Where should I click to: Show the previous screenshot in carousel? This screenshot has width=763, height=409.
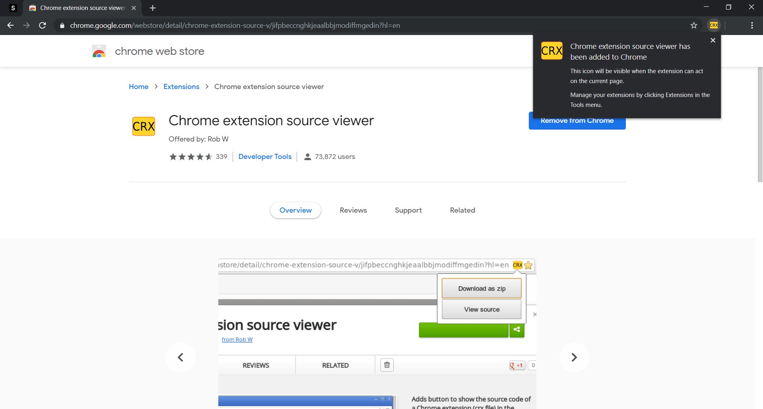(181, 357)
